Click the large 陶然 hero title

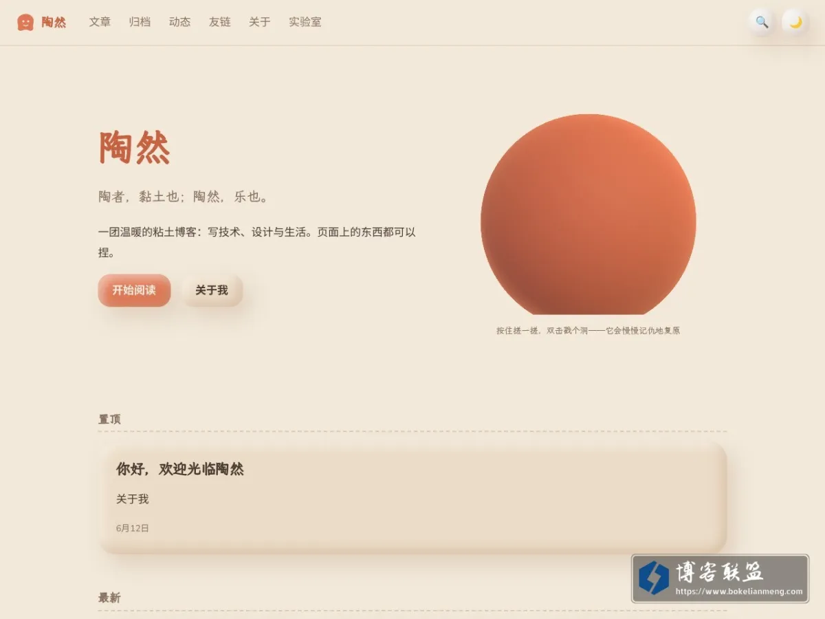pyautogui.click(x=135, y=147)
